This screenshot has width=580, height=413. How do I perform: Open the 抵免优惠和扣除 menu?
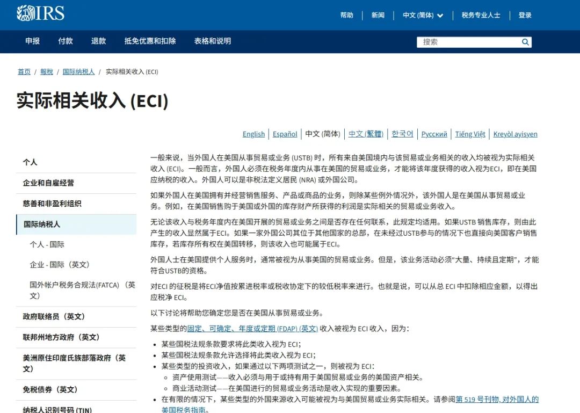[150, 41]
